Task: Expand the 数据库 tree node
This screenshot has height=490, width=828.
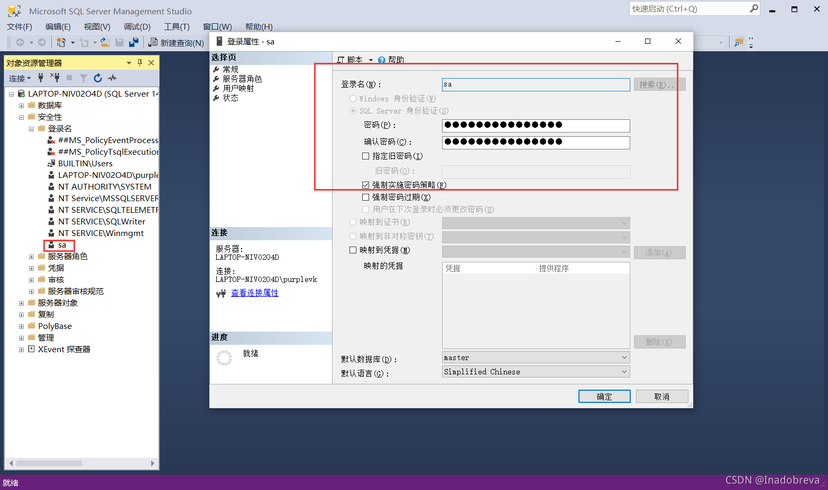Action: 21,106
